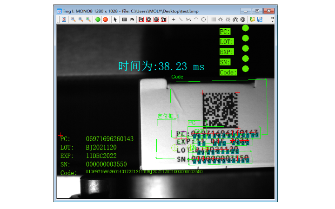
Task: Click the concentric circles tool icon
Action: [x=243, y=20]
